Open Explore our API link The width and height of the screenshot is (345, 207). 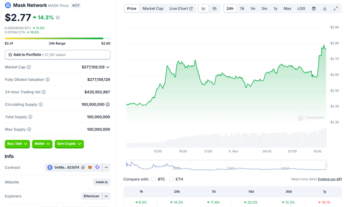tap(330, 179)
